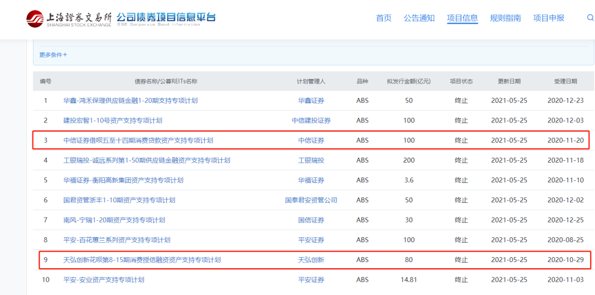Open 天弘创新花呗第8-15期 project link
This screenshot has height=295, width=595.
[142, 260]
